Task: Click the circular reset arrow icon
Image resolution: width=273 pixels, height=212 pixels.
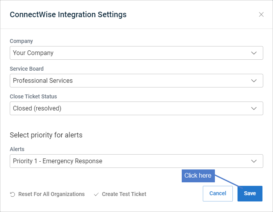Action: [12, 194]
